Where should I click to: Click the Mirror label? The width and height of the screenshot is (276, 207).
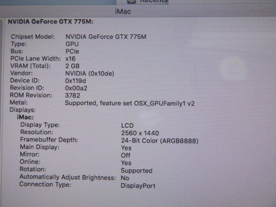[30, 154]
